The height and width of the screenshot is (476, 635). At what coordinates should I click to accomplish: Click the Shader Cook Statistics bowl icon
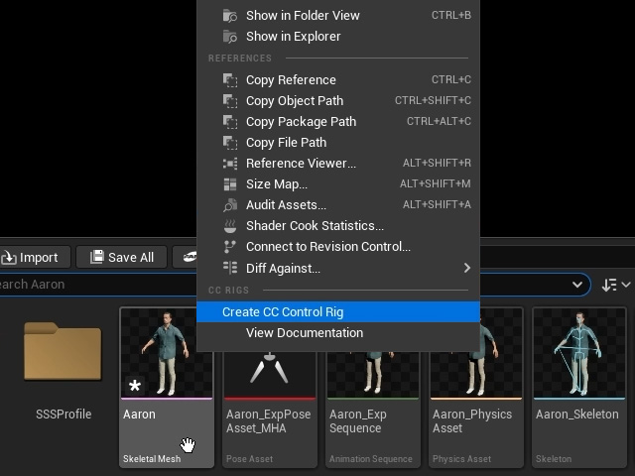230,226
